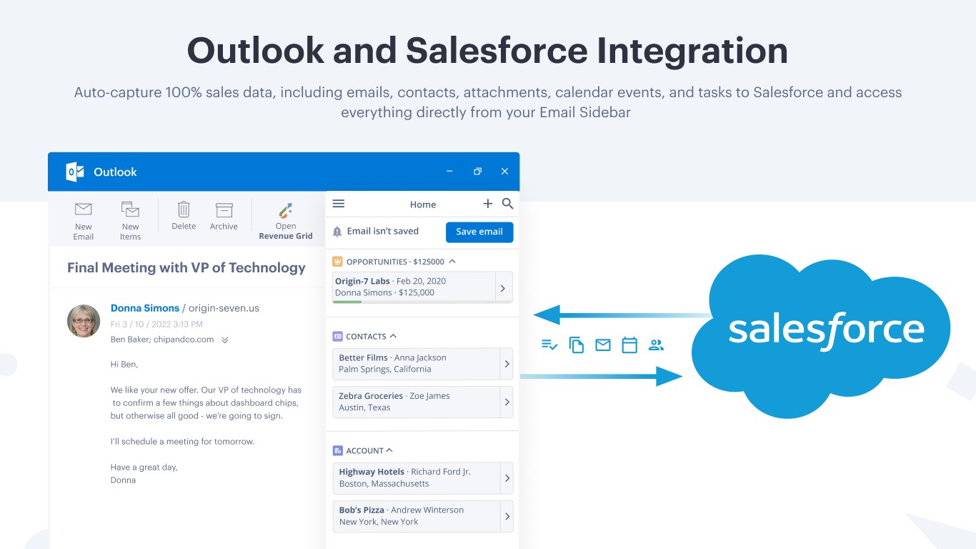Delete the email with trash icon
Viewport: 976px width, 549px height.
184,209
